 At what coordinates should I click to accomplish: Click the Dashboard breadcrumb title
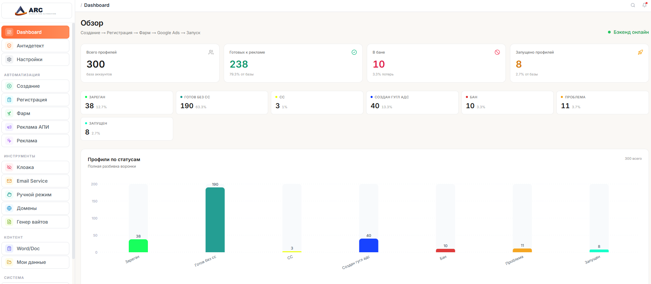[97, 5]
